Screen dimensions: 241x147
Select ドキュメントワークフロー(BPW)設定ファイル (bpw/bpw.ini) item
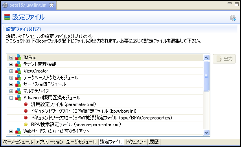[83, 111]
